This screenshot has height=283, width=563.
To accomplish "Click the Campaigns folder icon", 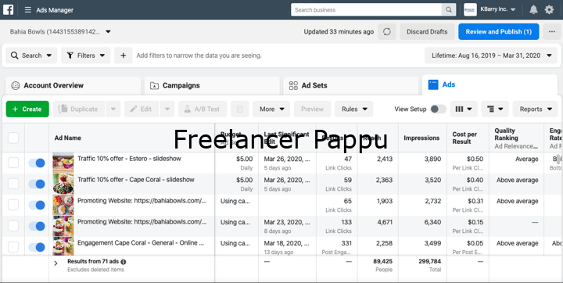I will (154, 85).
